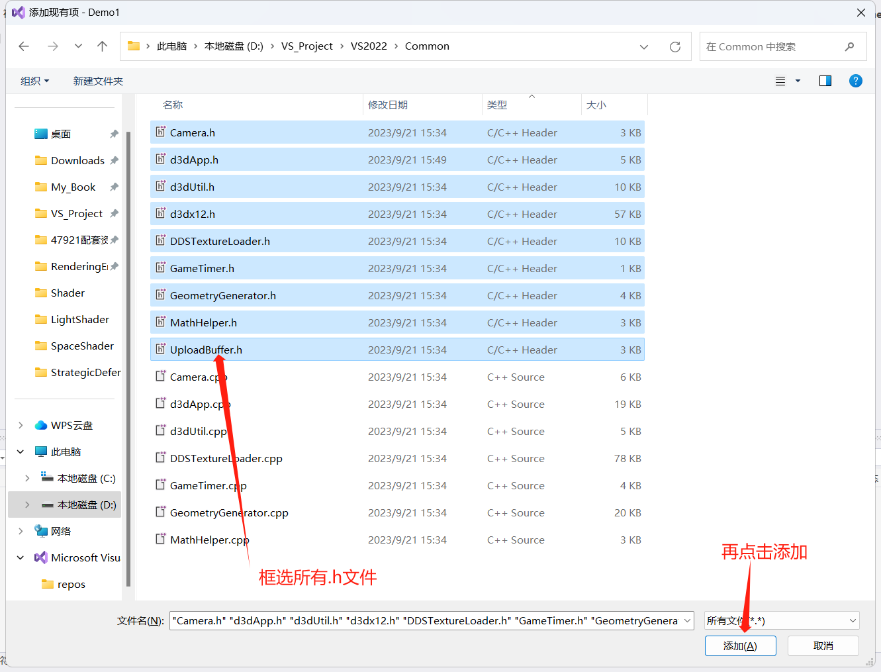
Task: Collapse Microsoft Visual Studio node
Action: tap(21, 557)
